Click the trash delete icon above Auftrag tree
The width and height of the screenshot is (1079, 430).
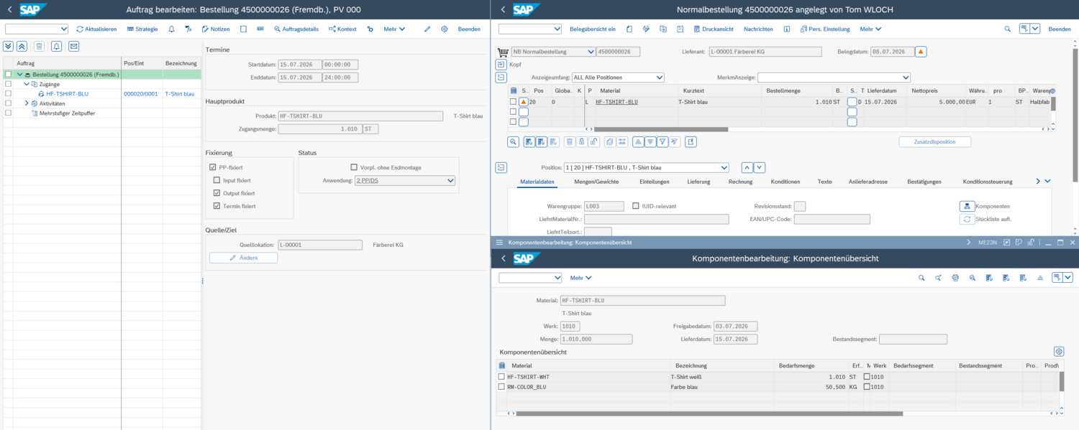[x=39, y=46]
